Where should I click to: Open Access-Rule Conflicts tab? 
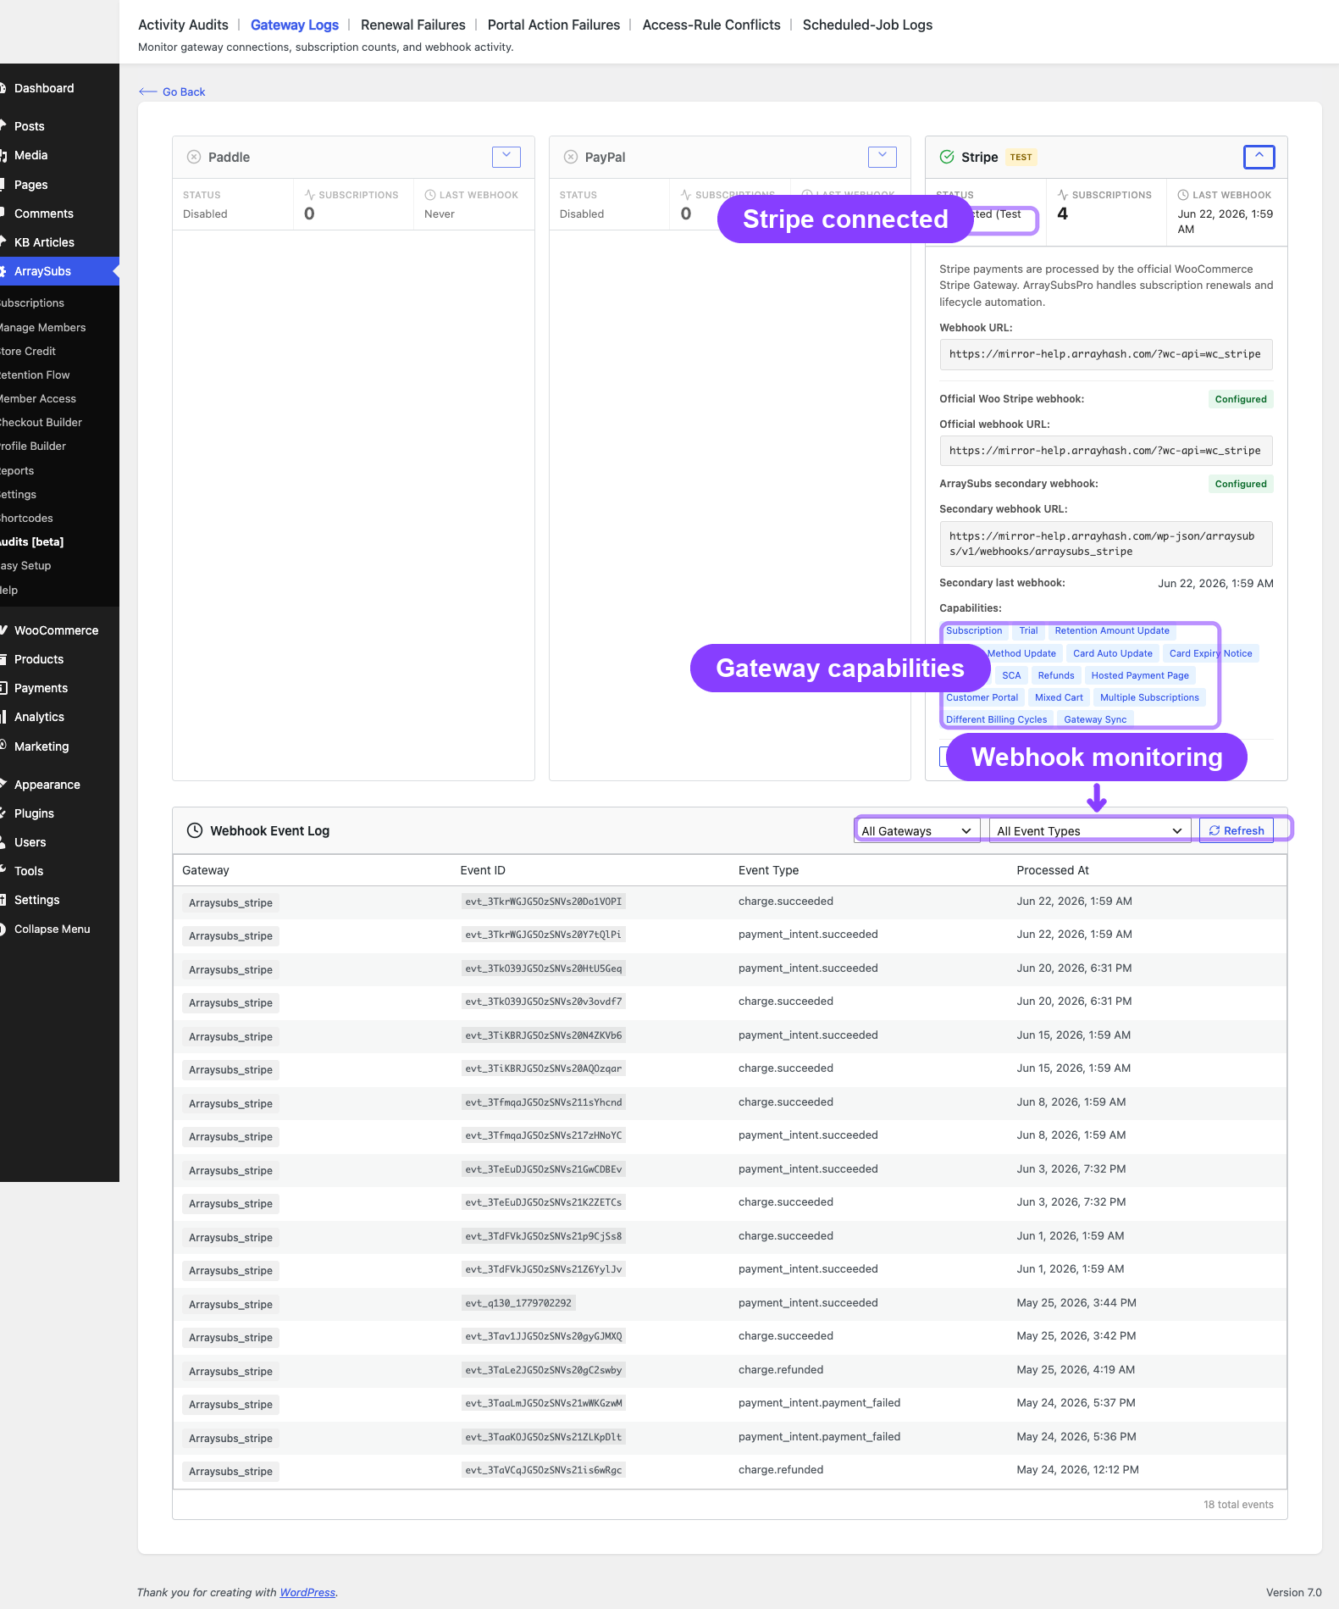[711, 25]
